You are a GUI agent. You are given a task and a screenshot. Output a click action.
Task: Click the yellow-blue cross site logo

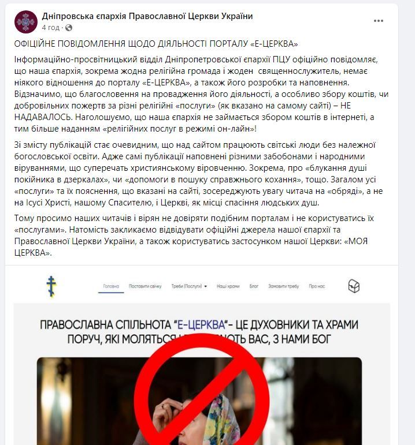coord(51,286)
